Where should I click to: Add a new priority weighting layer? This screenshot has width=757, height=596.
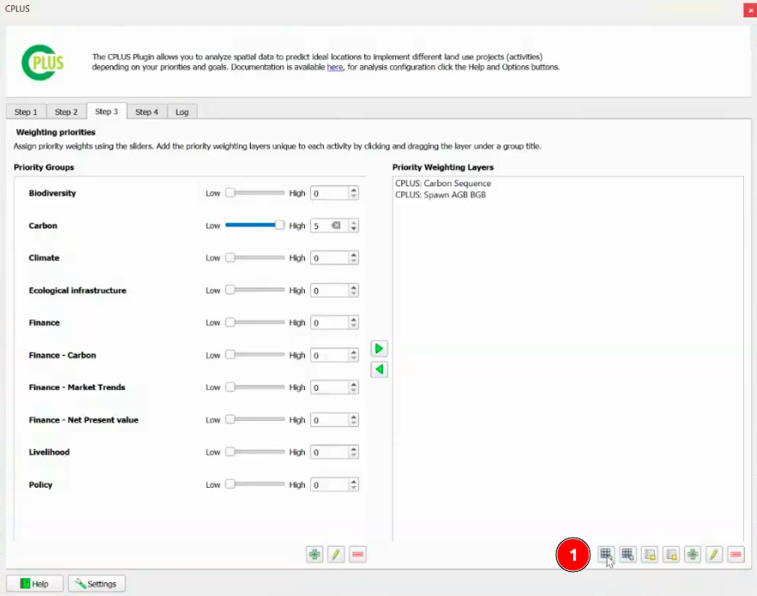coord(693,555)
